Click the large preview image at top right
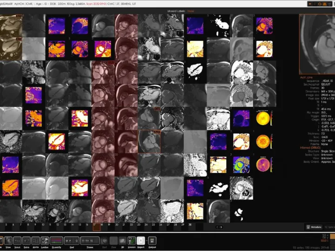Viewport: 335px width, 251px height. [317, 44]
